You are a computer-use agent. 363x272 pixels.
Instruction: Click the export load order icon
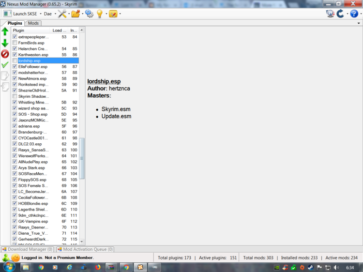5,76
